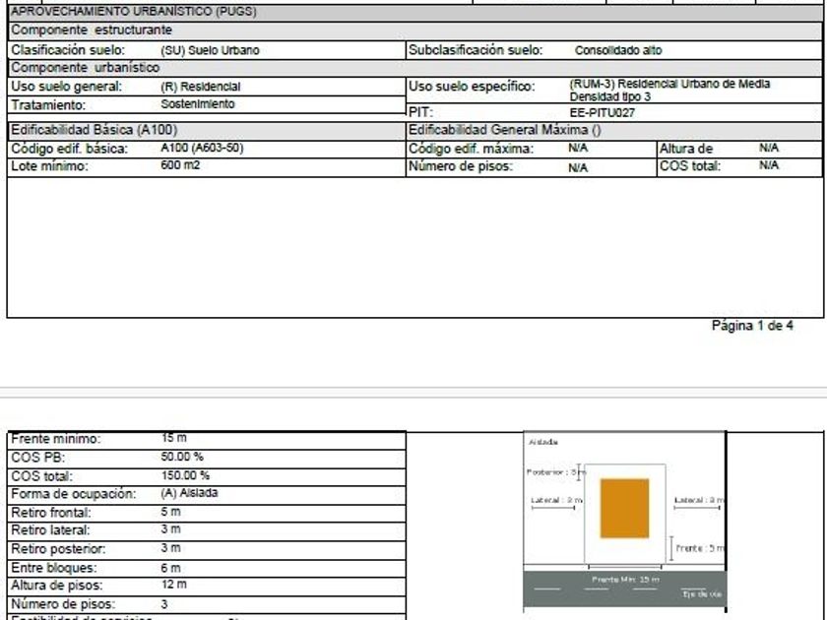827x620 pixels.
Task: Click the Página 1 de 4 footer
Action: (752, 326)
